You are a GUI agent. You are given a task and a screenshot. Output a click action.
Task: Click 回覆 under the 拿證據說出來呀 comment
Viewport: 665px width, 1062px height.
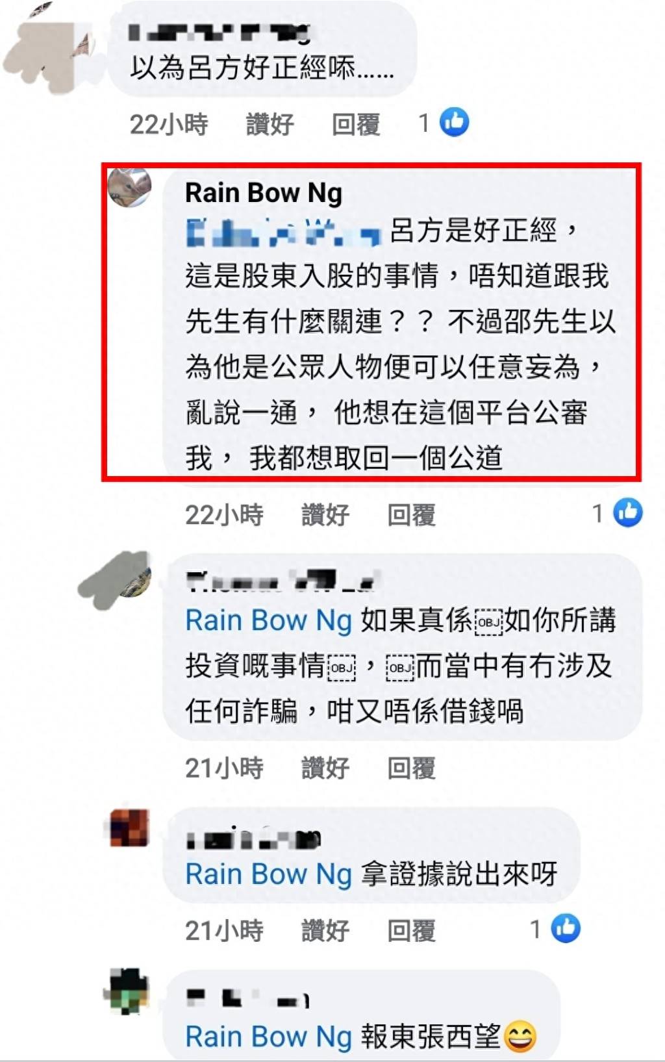pos(411,930)
